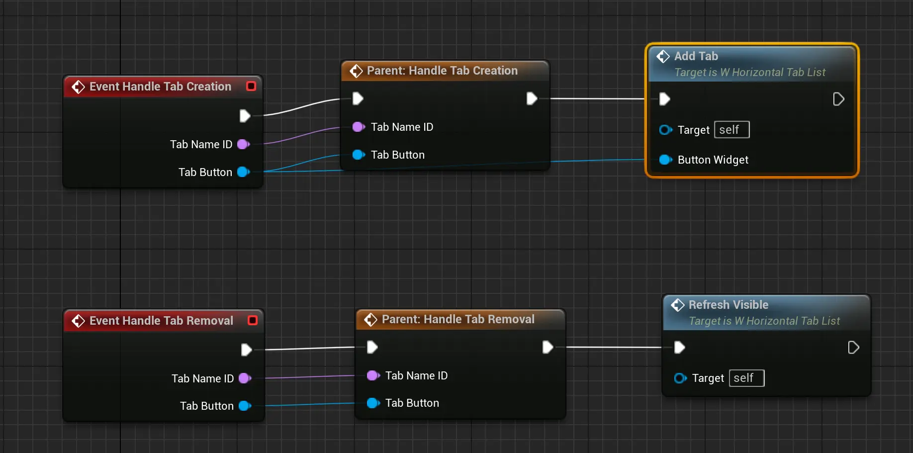The height and width of the screenshot is (453, 913).
Task: Click the Parent: Handle Tab Removal node icon
Action: click(370, 319)
